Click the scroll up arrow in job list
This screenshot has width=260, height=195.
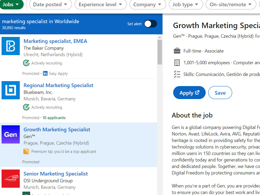click(x=160, y=37)
